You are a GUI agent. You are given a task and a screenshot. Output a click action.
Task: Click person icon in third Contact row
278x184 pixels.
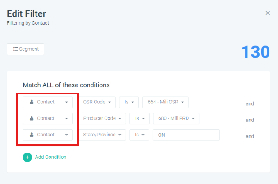(x=32, y=135)
